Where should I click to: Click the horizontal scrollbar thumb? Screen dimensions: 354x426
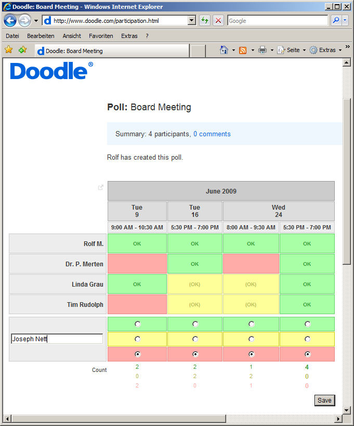[119, 419]
